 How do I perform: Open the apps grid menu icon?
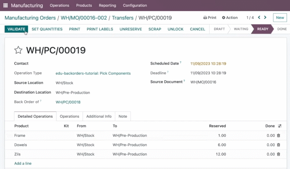click(x=6, y=5)
